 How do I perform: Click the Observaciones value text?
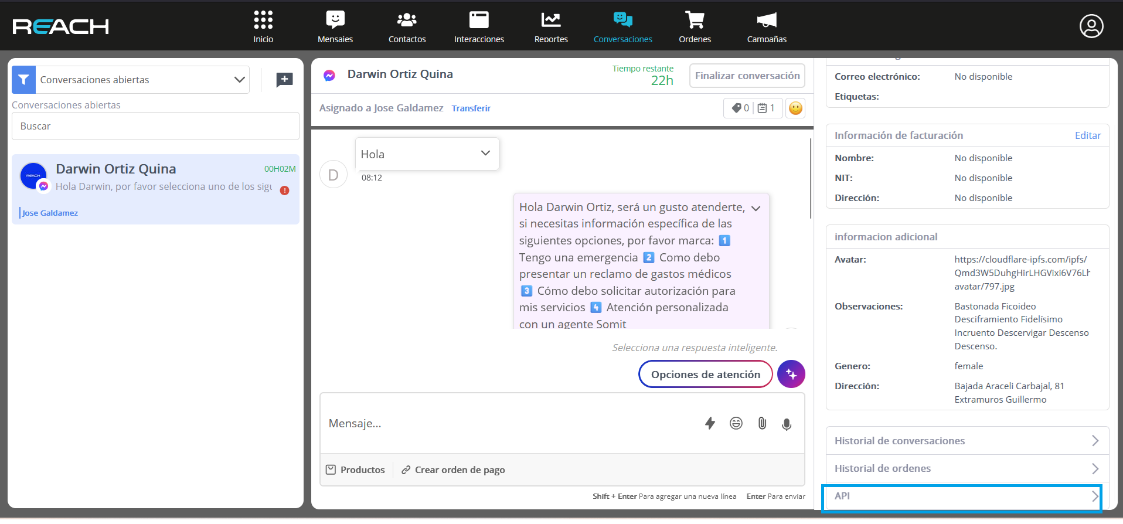point(1022,326)
